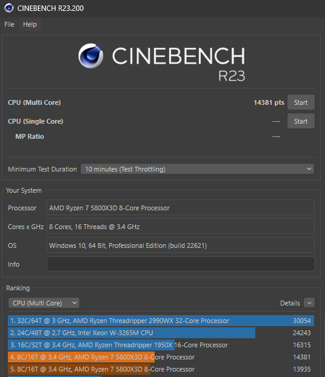Click the Cinebench icon in the title bar
This screenshot has height=377, width=325.
9,8
